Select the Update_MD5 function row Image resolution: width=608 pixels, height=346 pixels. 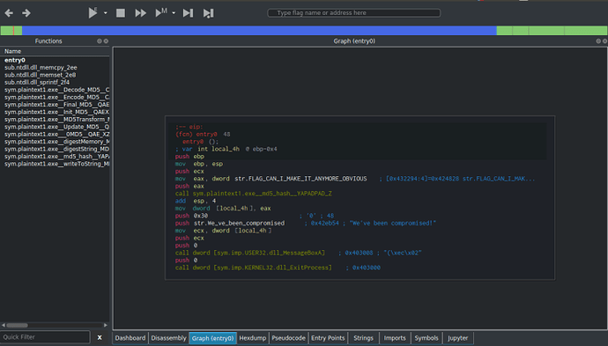pos(55,126)
